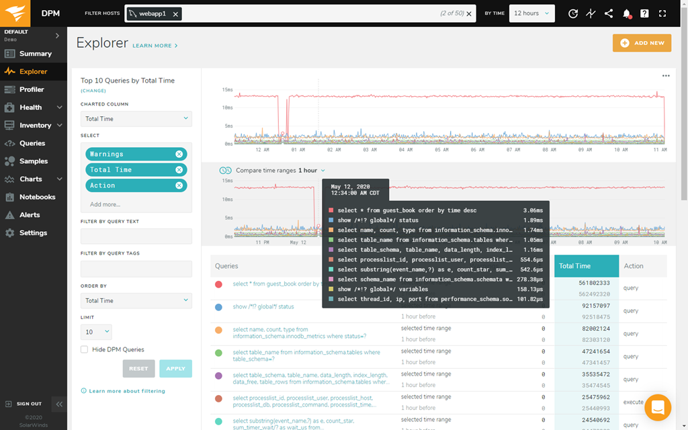The width and height of the screenshot is (688, 430).
Task: Enter fullscreen mode via header icon
Action: pos(662,13)
